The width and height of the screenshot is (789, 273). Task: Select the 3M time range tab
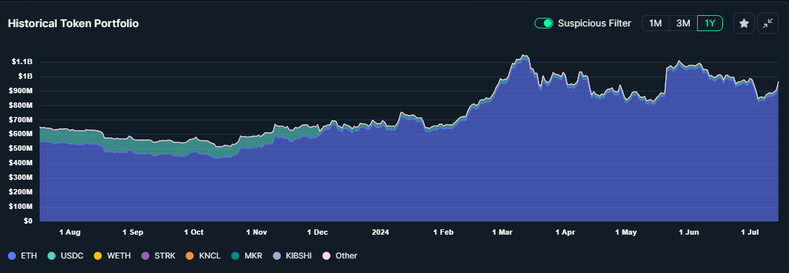click(x=683, y=23)
